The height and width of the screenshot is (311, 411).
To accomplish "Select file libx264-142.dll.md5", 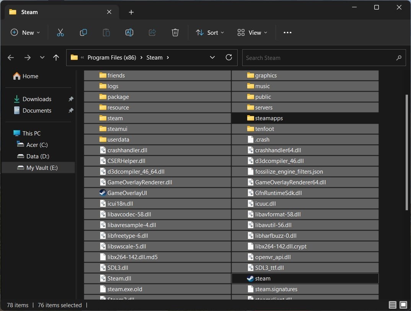I will click(157, 257).
